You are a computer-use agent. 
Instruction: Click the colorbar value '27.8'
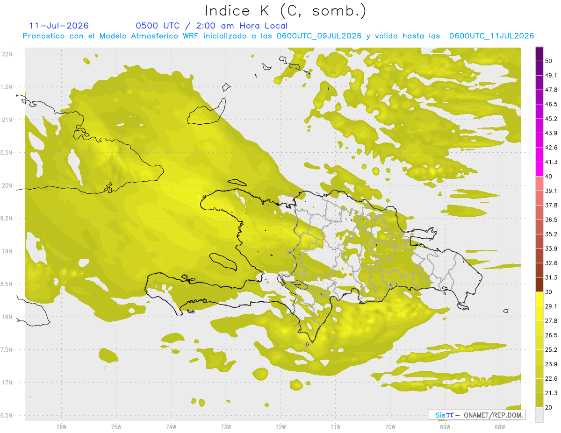(551, 321)
